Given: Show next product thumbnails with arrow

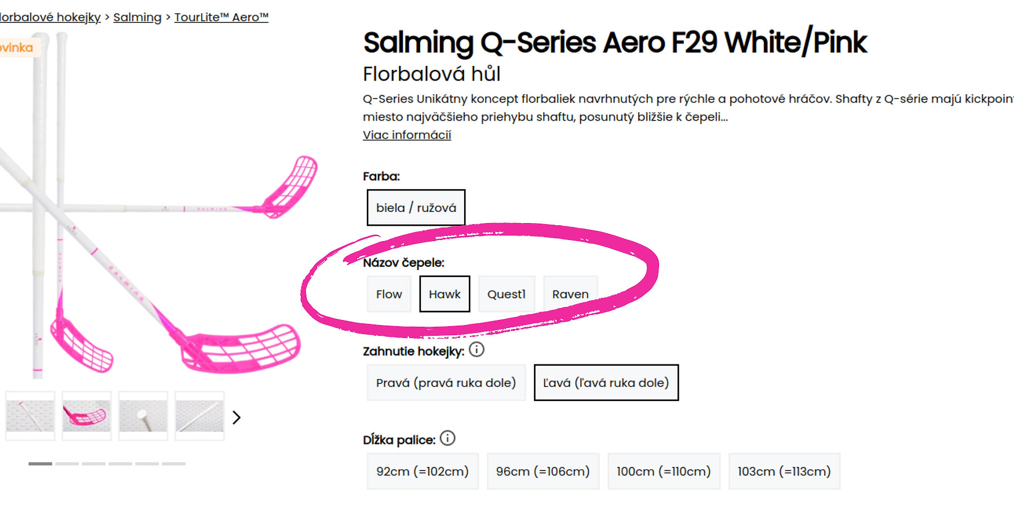Looking at the screenshot, I should point(237,417).
